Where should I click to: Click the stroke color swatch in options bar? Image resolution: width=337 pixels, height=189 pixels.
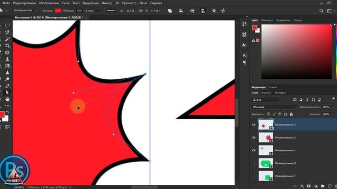(80, 10)
